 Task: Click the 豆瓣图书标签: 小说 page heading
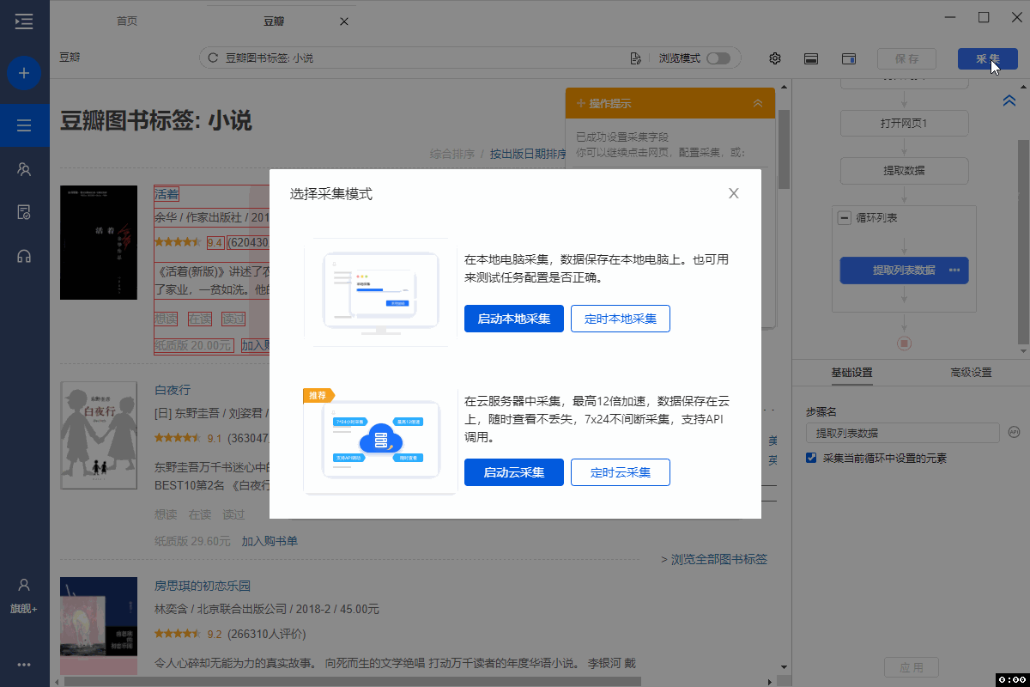(x=156, y=120)
